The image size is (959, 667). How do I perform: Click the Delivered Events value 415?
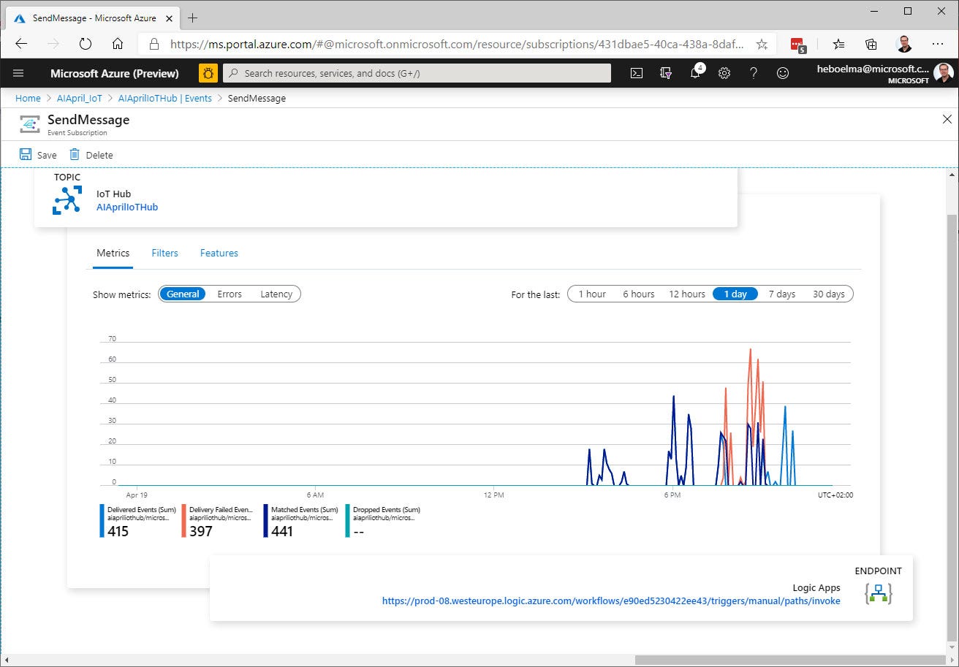click(118, 531)
